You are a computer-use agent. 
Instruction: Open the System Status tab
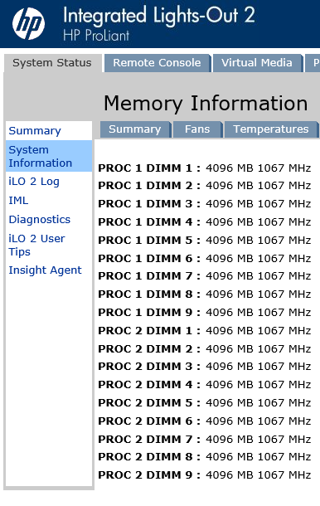[x=52, y=62]
